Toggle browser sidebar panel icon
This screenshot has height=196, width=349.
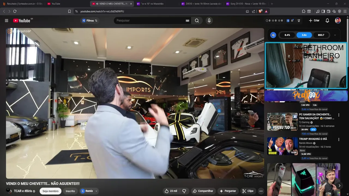[x=323, y=11]
